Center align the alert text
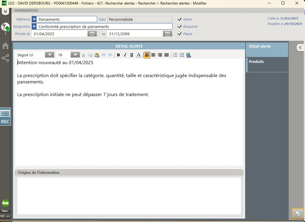 (x=153, y=55)
